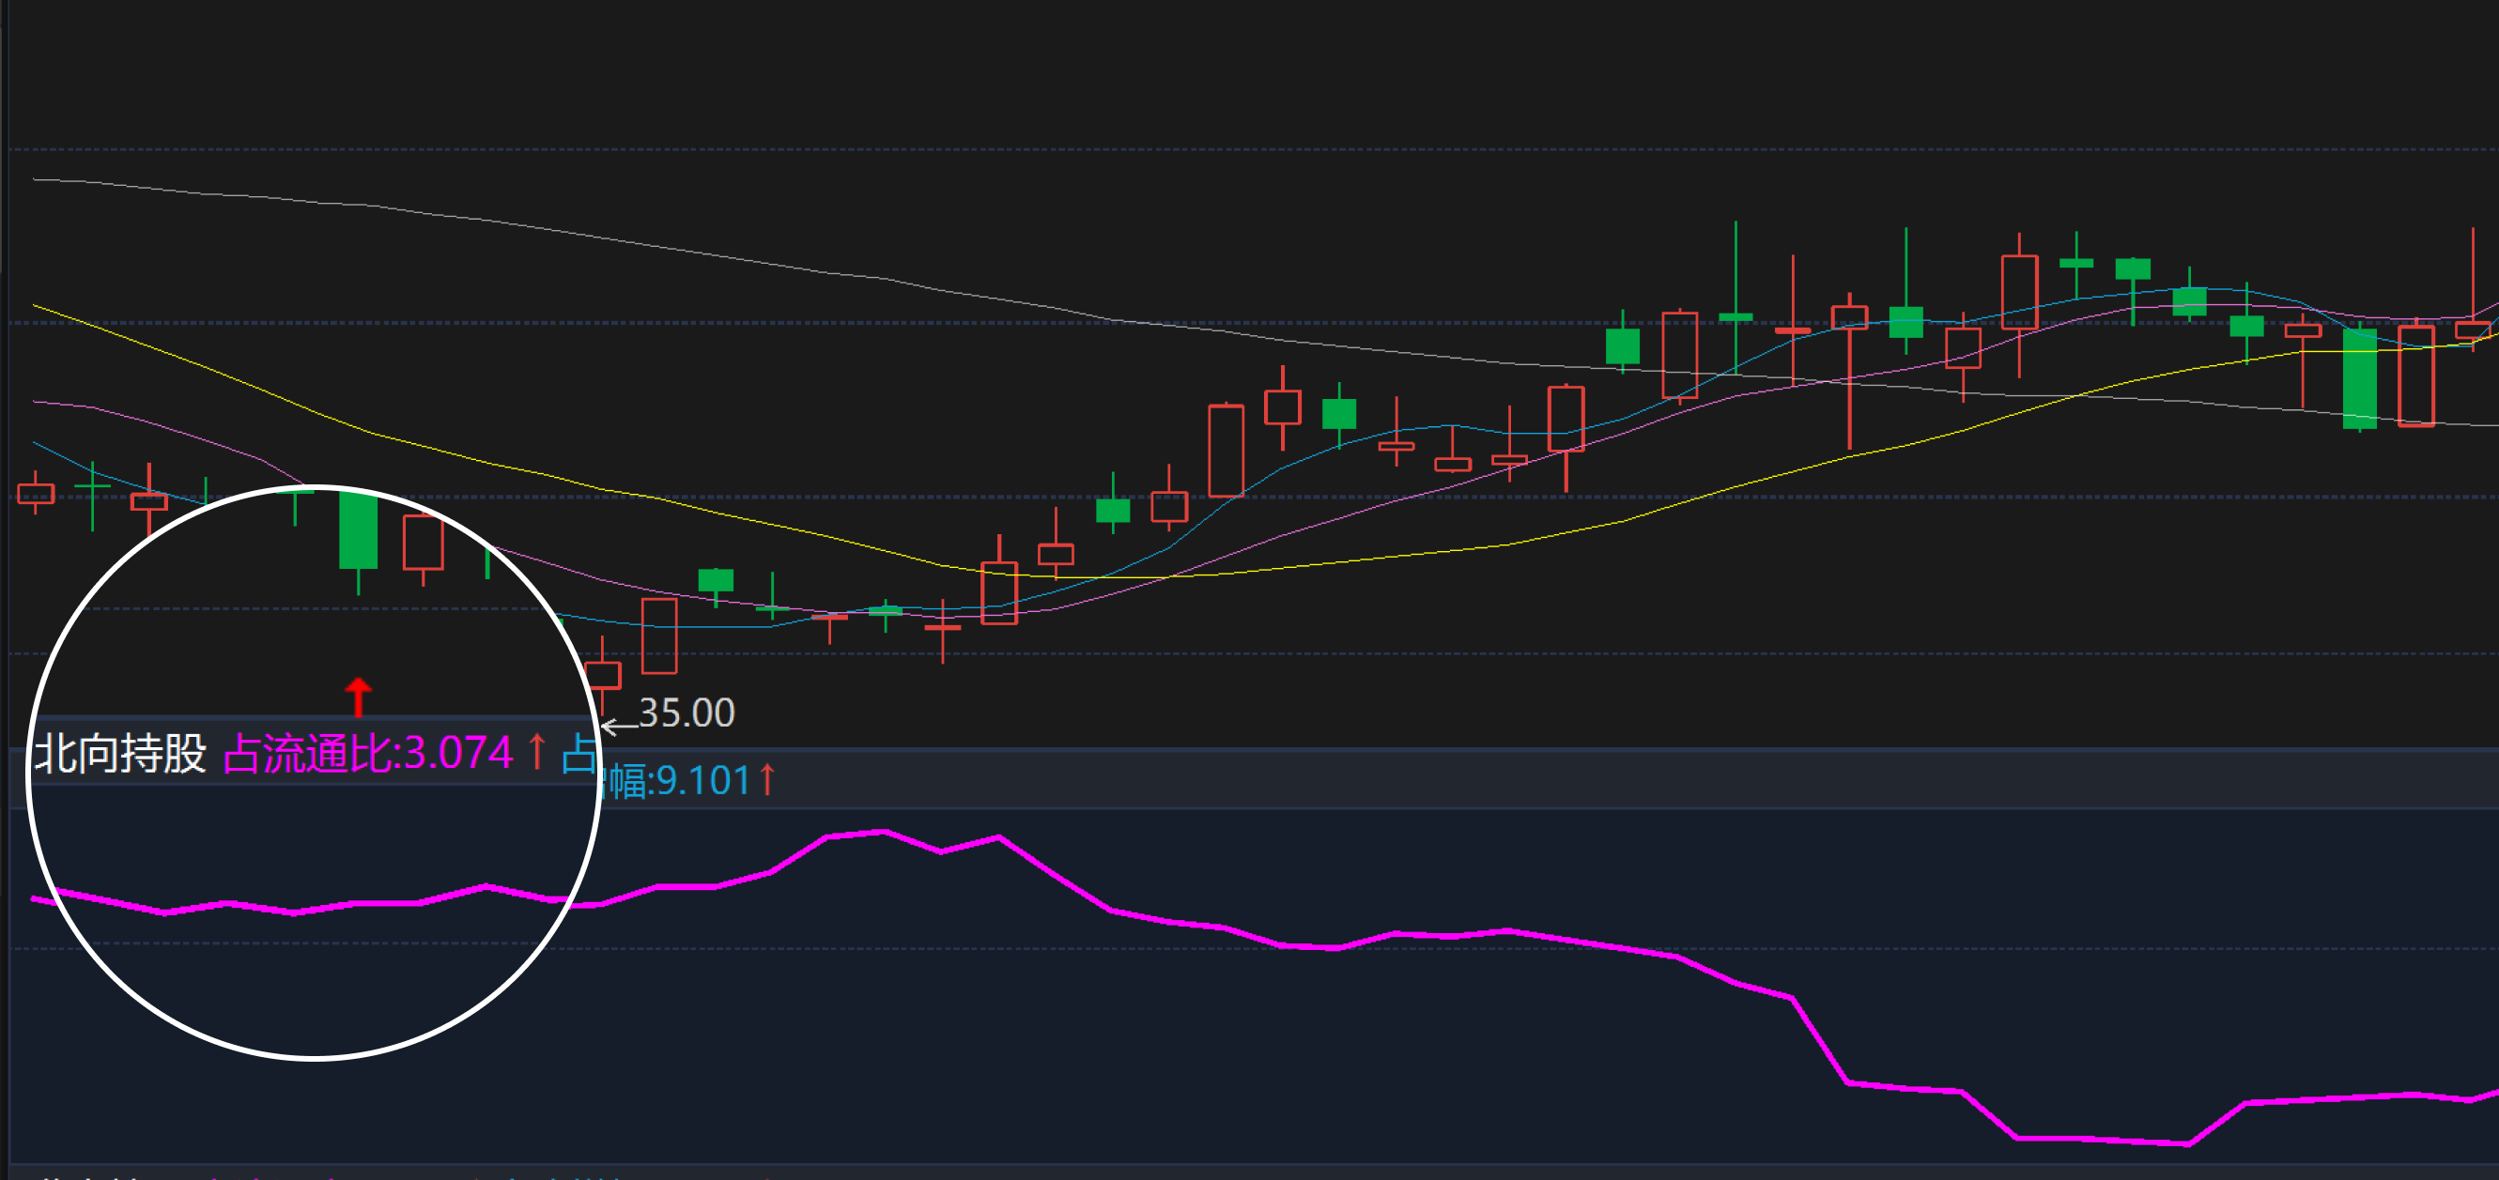Click the red up arrow after 9.101
The image size is (2499, 1180).
[x=767, y=779]
